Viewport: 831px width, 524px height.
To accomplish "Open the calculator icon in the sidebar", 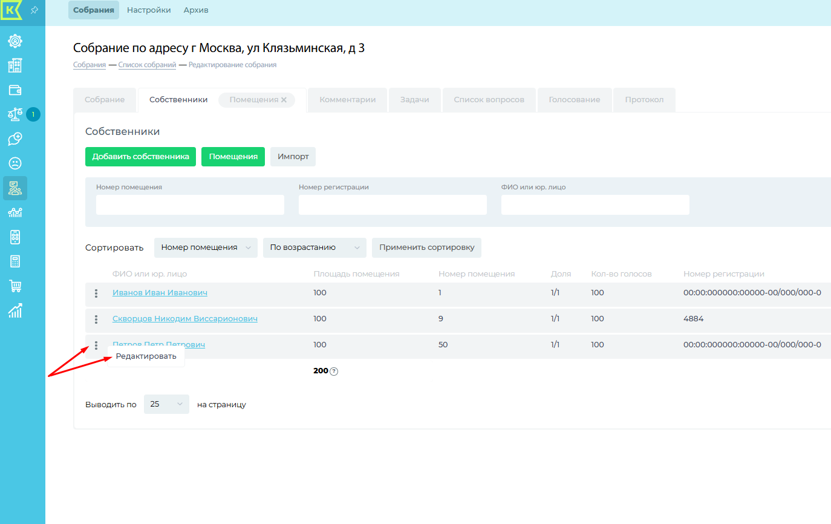I will click(x=15, y=261).
